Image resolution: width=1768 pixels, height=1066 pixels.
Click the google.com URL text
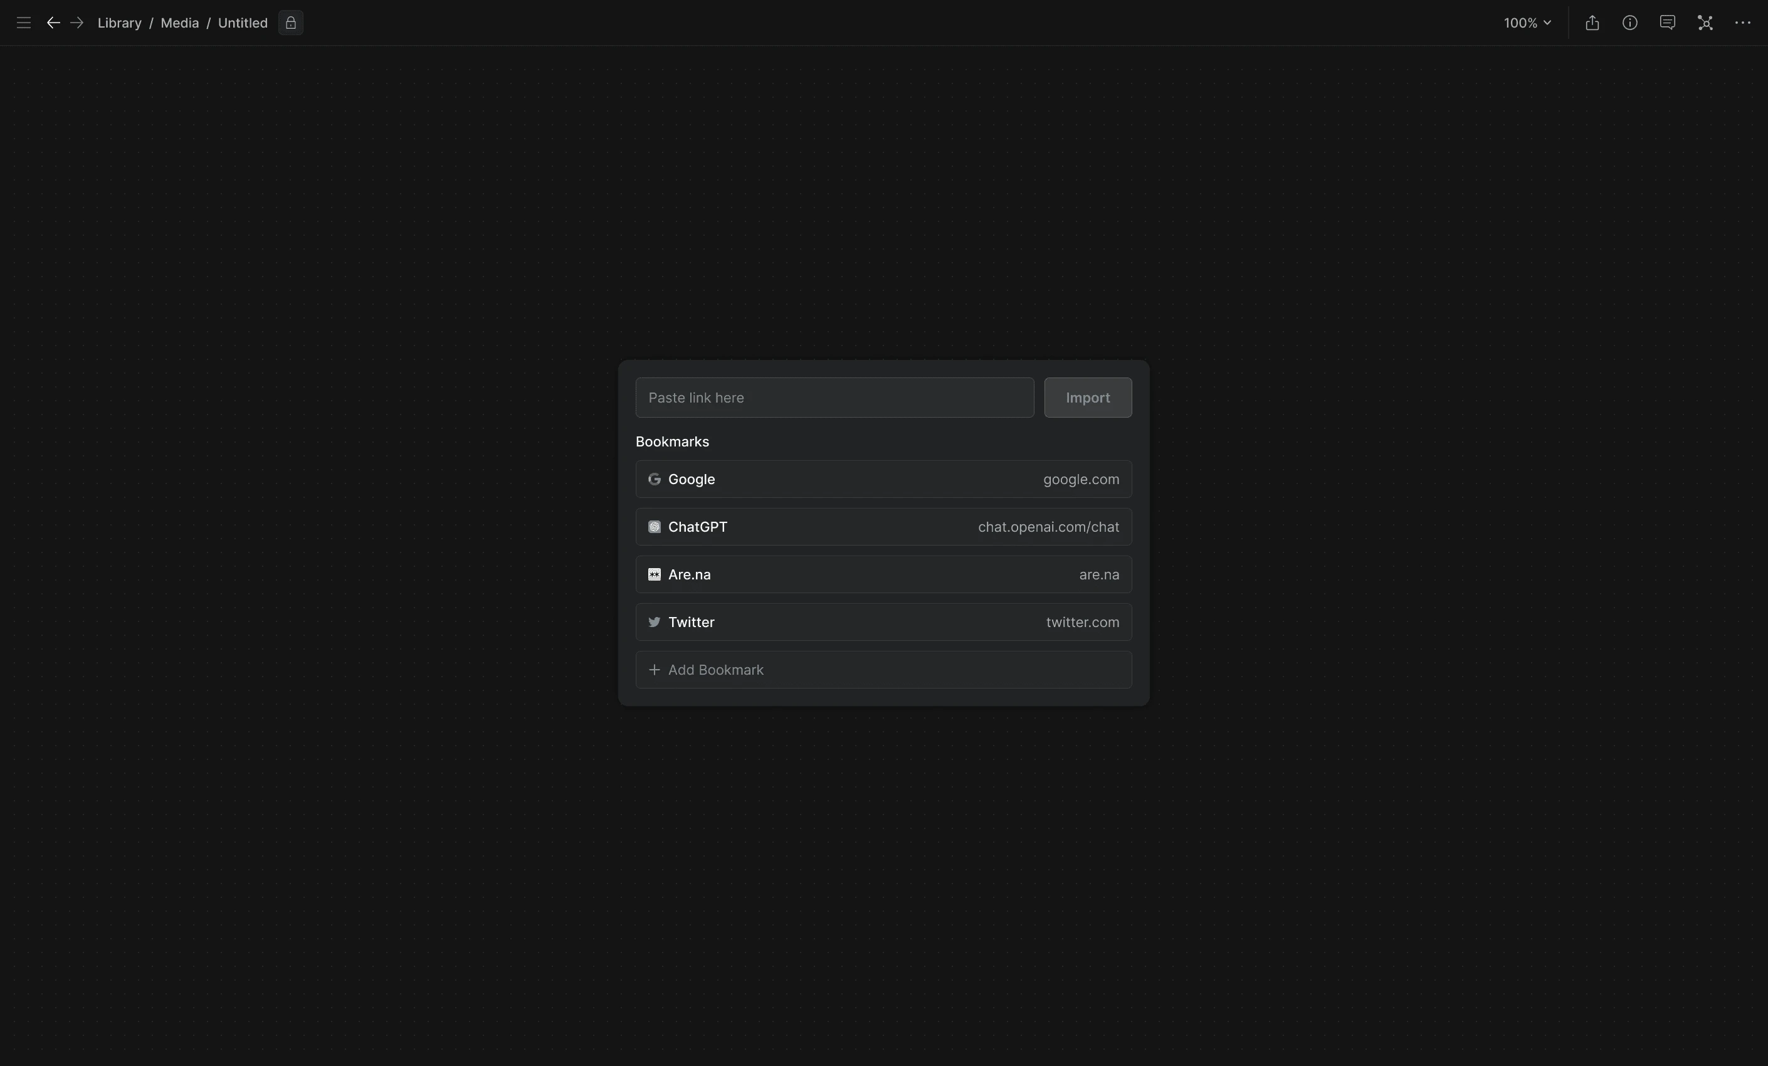pos(1081,480)
